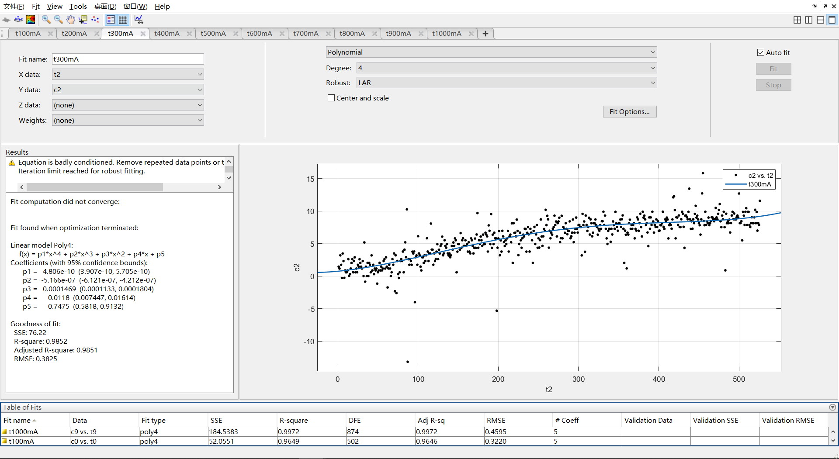Open the Tools menu
Screen dimensions: 839x459
[78, 6]
